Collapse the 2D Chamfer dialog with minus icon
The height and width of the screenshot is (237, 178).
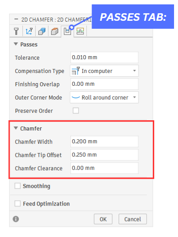coord(16,19)
